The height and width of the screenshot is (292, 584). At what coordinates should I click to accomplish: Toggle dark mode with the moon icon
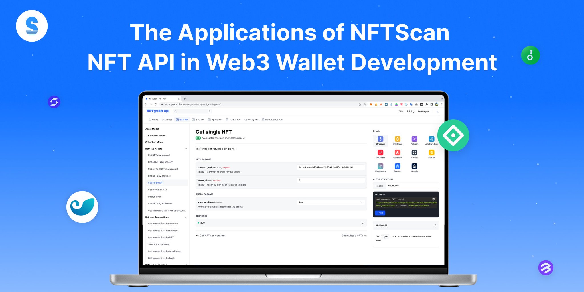(438, 111)
